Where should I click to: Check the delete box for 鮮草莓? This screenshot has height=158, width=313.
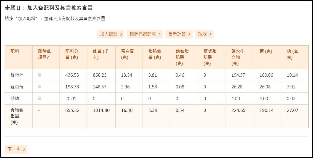point(40,87)
